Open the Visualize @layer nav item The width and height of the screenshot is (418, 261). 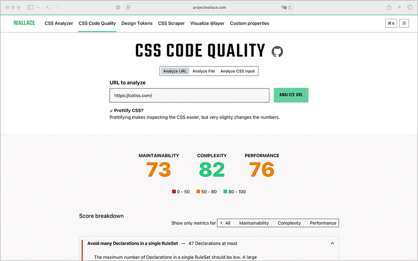tap(207, 24)
